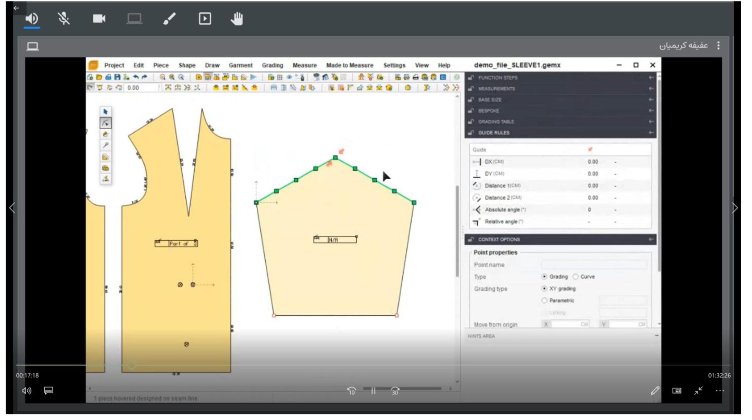This screenshot has width=752, height=420.
Task: Pause the video playback
Action: (x=373, y=391)
